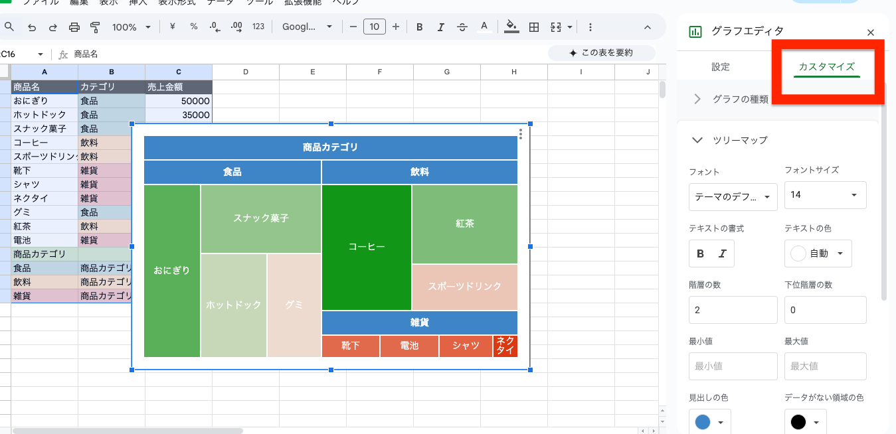Viewport: 896px width, 434px height.
Task: Select the カスタマイズ tab
Action: 826,67
